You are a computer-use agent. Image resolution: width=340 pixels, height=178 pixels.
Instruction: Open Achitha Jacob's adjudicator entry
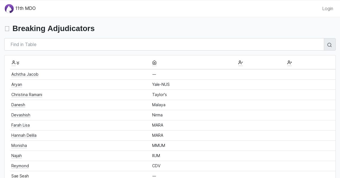[25, 74]
